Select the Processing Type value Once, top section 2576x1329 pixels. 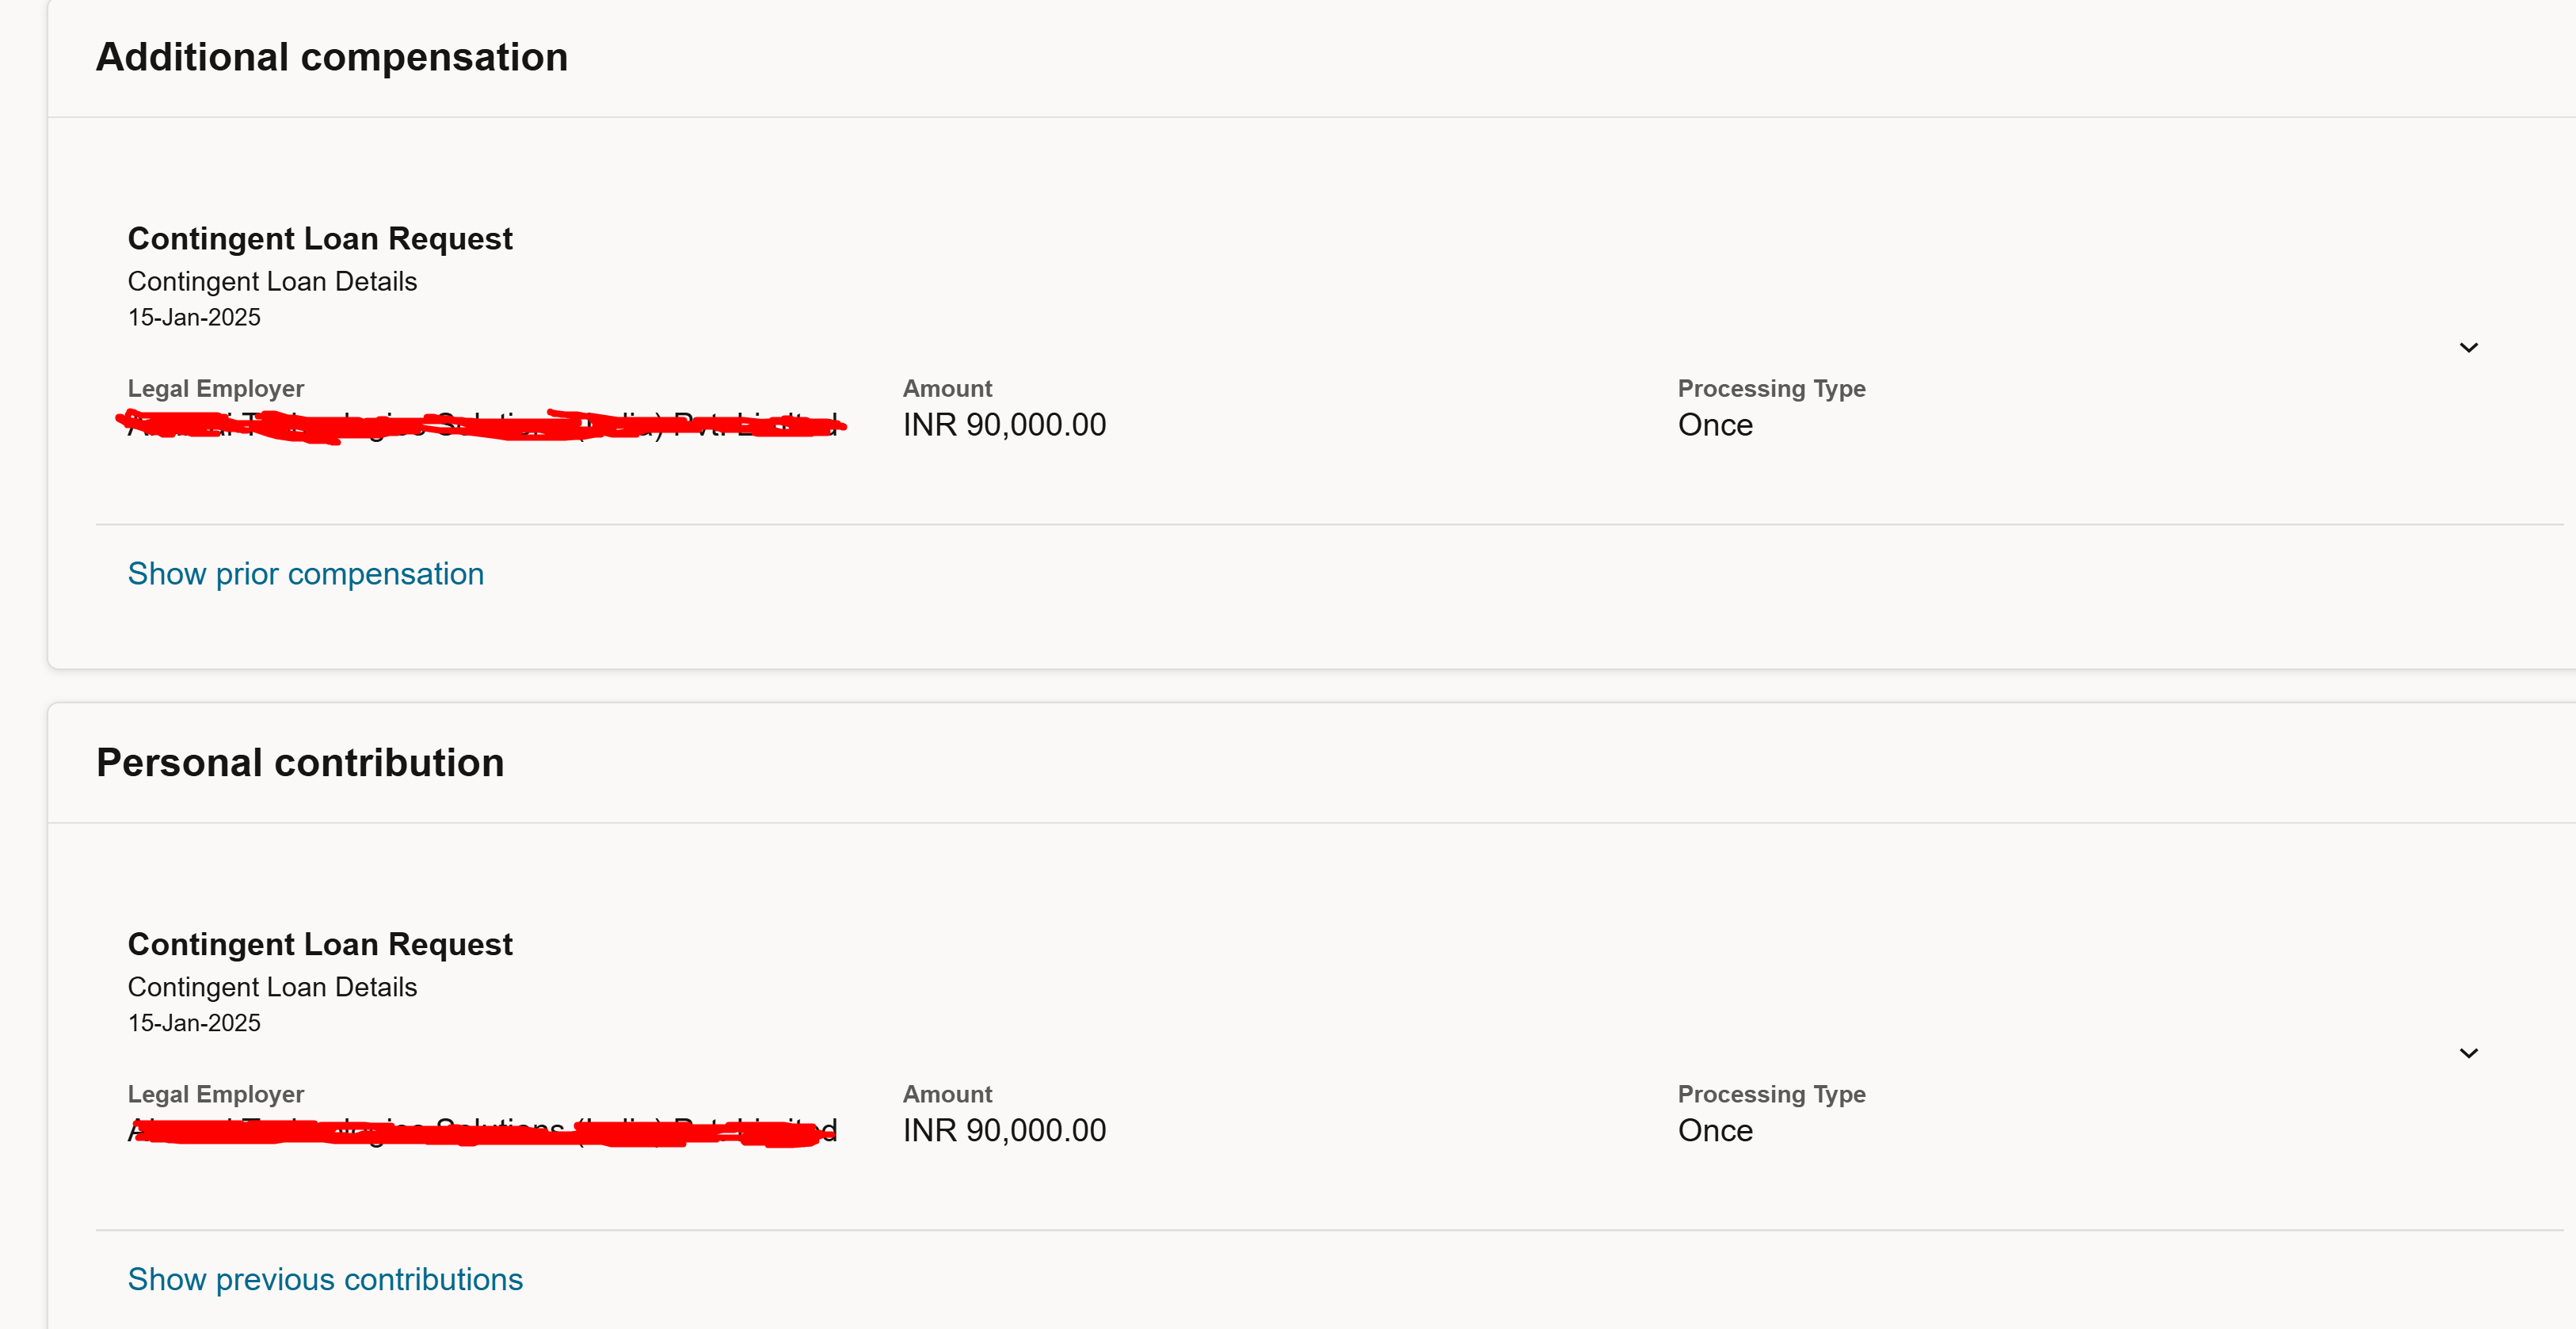[1714, 424]
